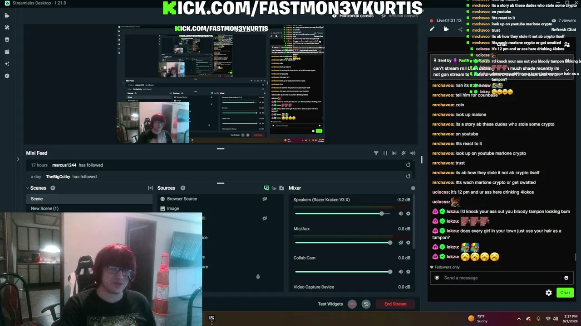Add a new source with the plus icon
The image size is (581, 326).
pos(183,188)
